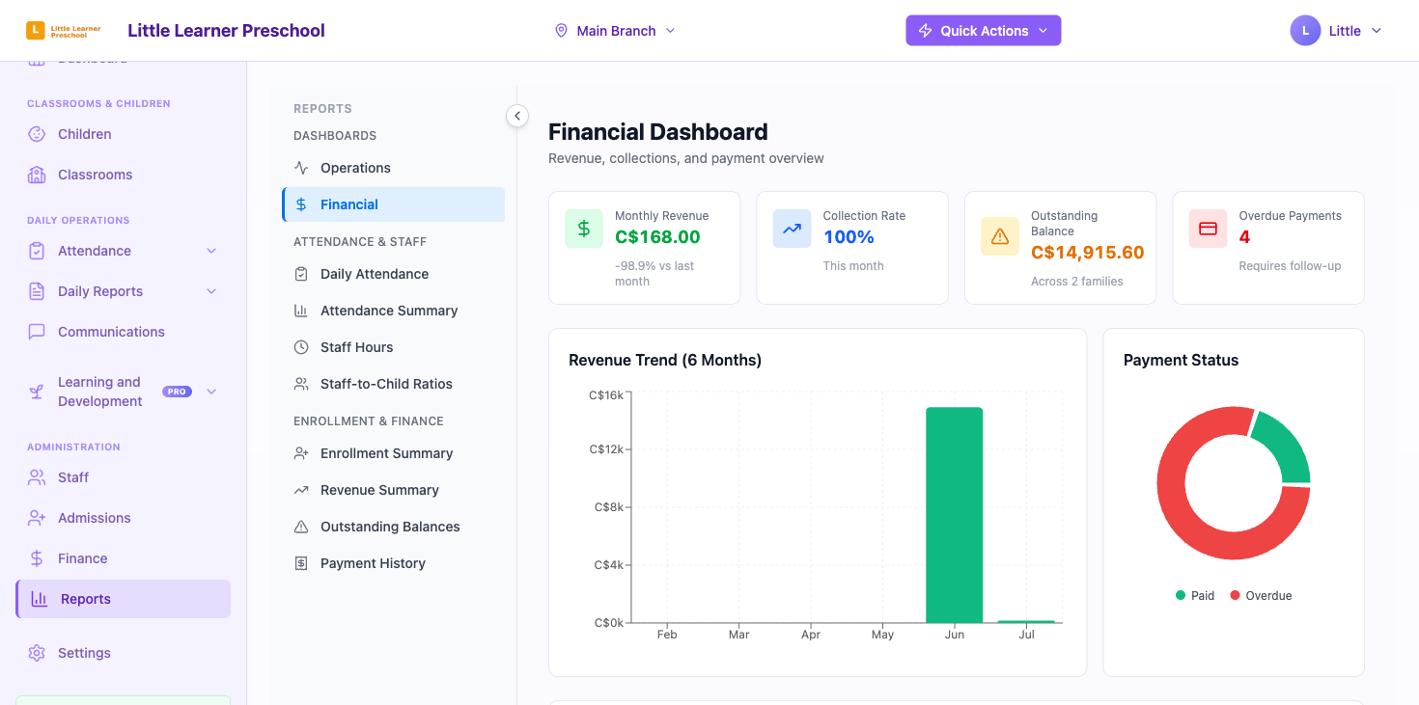1419x705 pixels.
Task: Click the Staff people icon in Administration
Action: coord(37,477)
